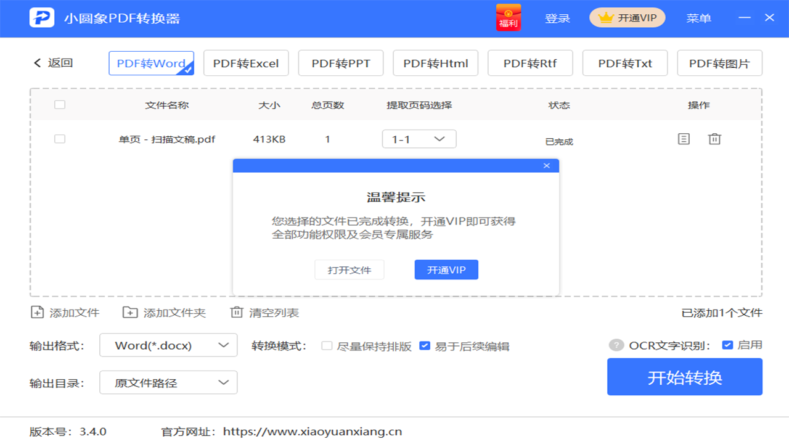Go back using the 返回 arrow
The image size is (789, 444).
click(37, 62)
